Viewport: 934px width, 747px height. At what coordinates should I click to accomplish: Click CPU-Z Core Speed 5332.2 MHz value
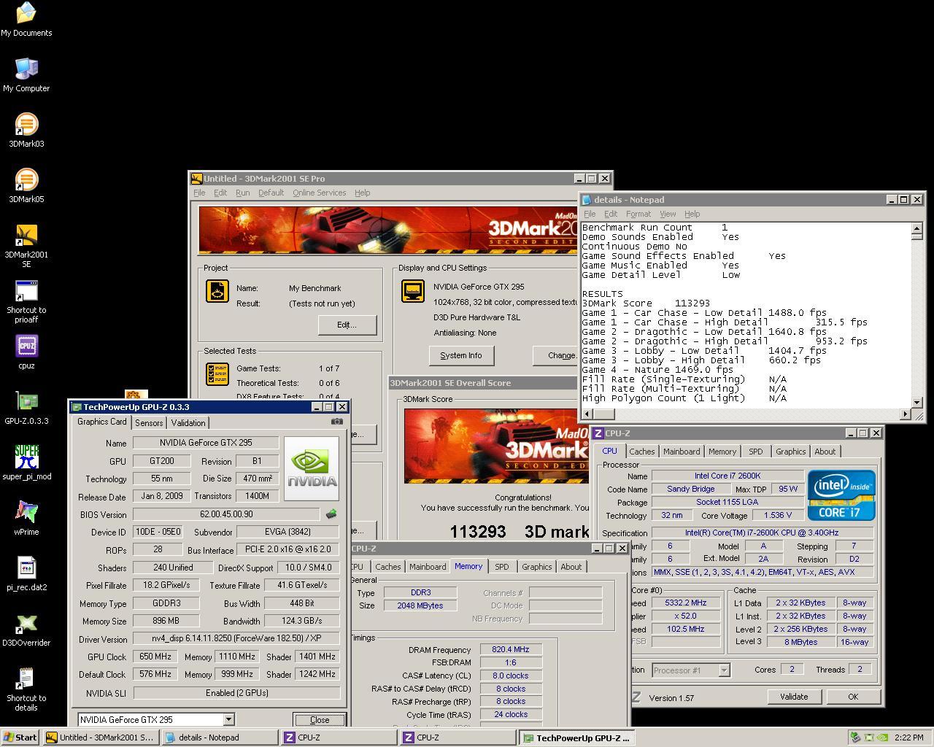tap(685, 603)
